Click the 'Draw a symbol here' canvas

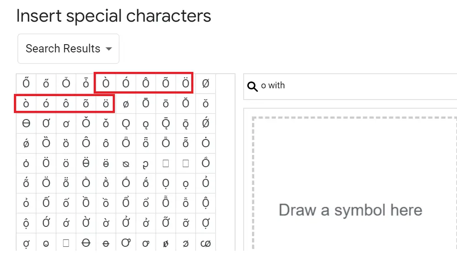[354, 183]
